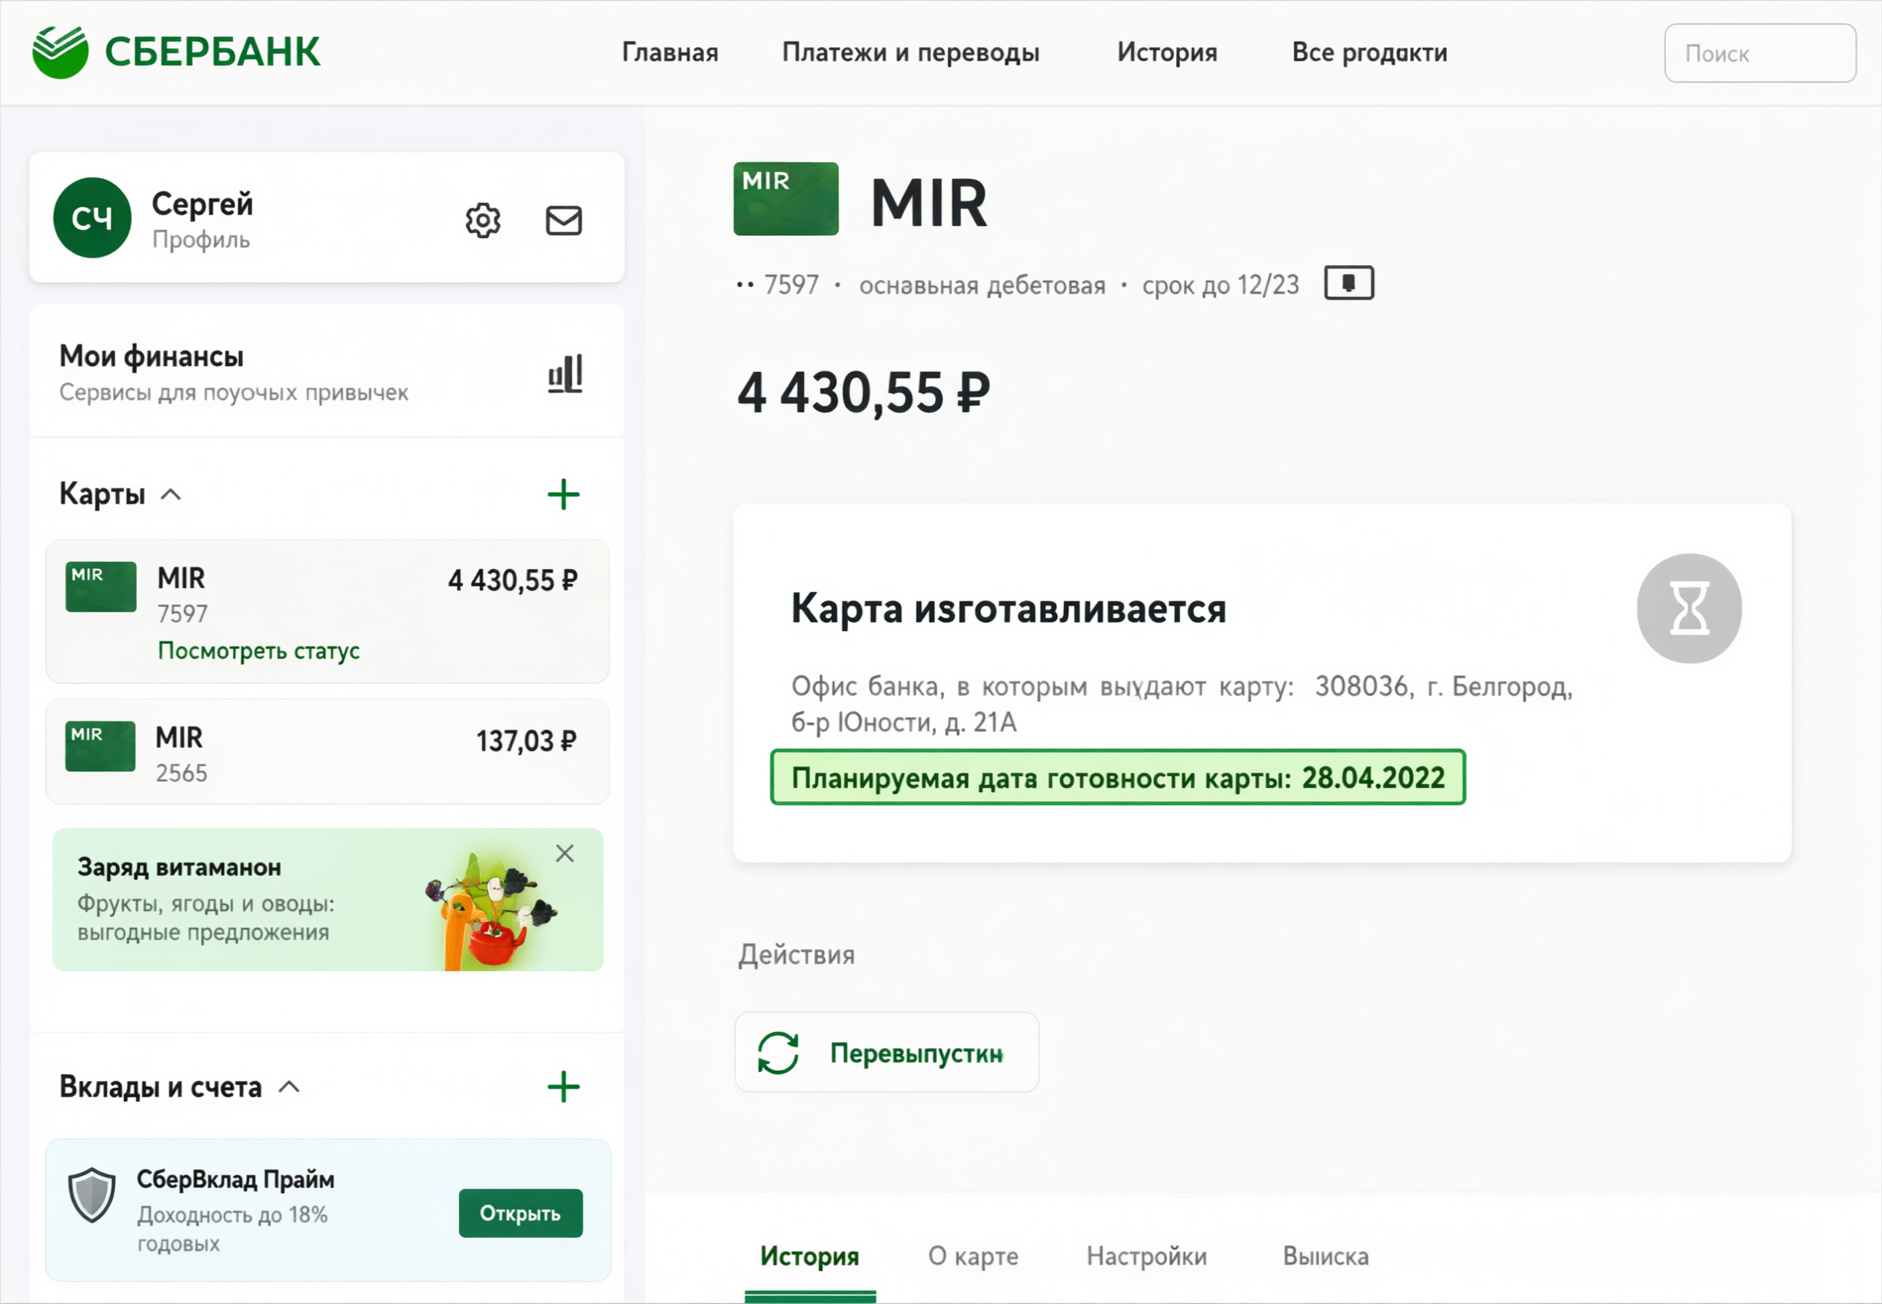
Task: Close the Заряд витаминов banner
Action: (564, 853)
